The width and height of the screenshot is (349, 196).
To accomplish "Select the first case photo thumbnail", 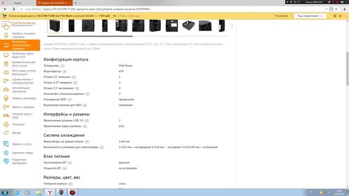I will (x=55, y=26).
